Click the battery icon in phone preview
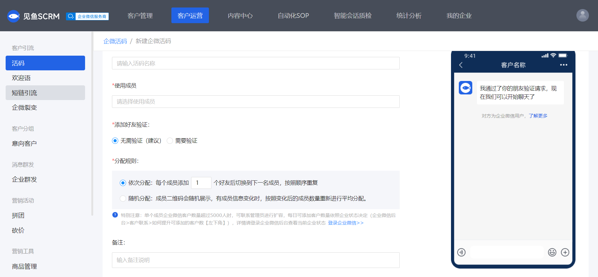 (x=563, y=55)
